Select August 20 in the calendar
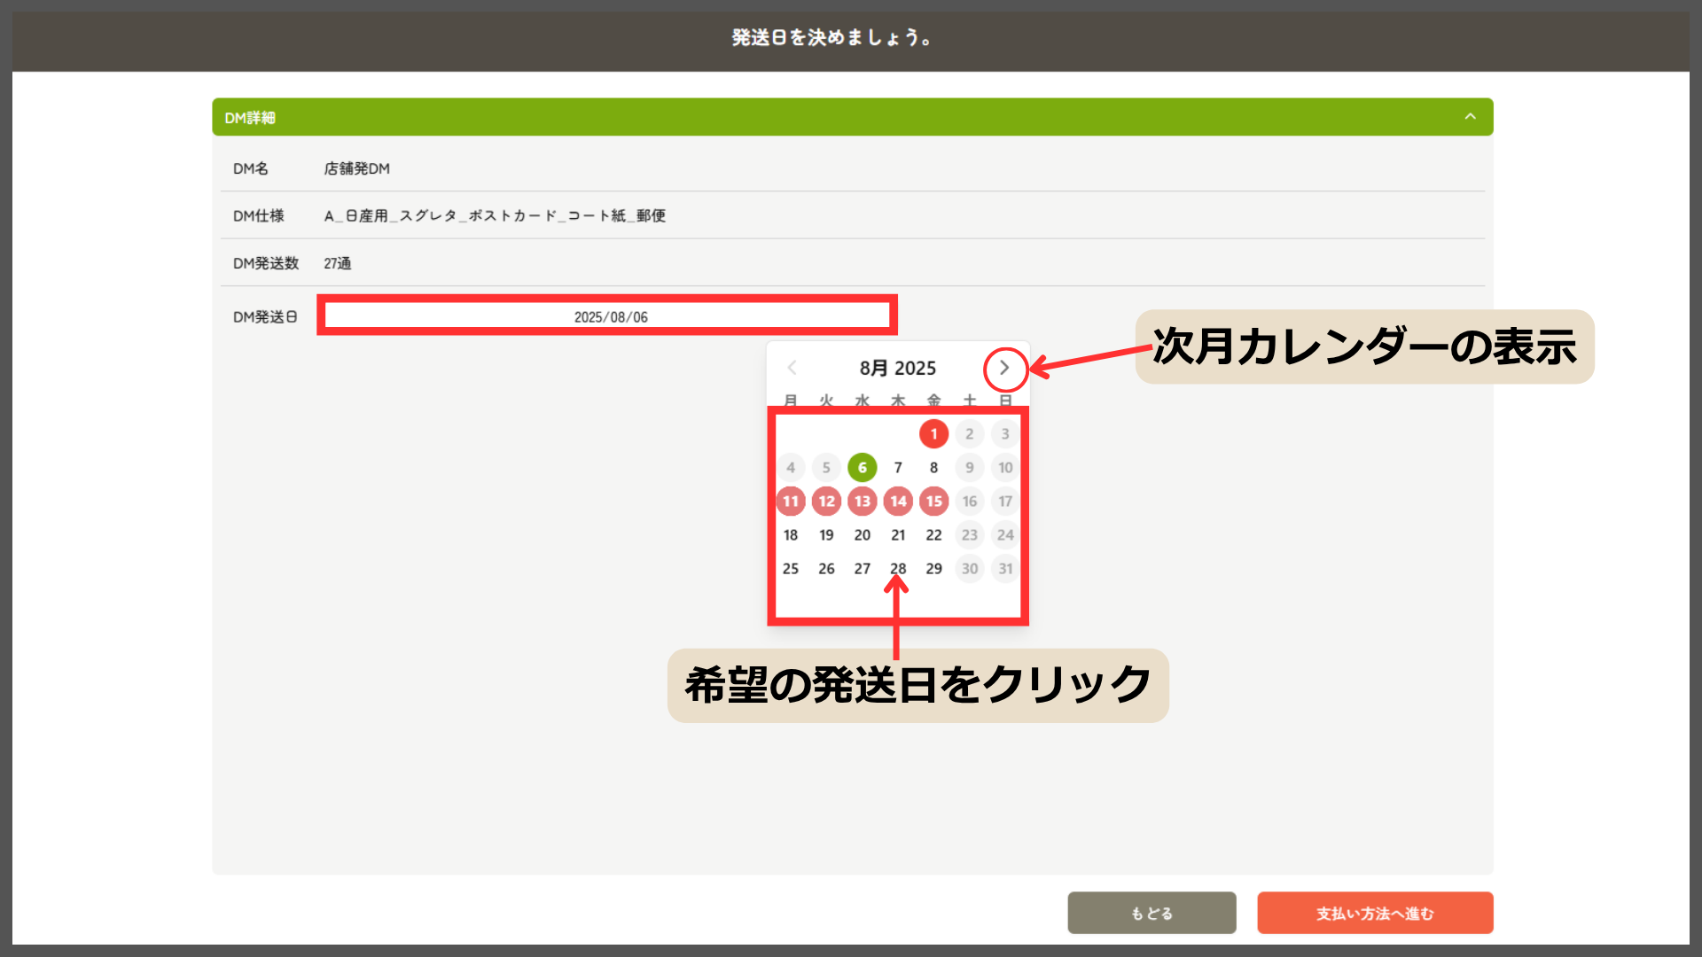 (x=862, y=534)
